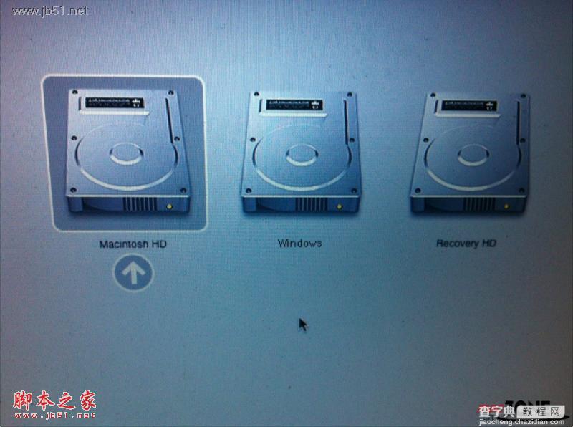Choose the Recovery HD drive icon
The image size is (573, 427).
pyautogui.click(x=471, y=153)
